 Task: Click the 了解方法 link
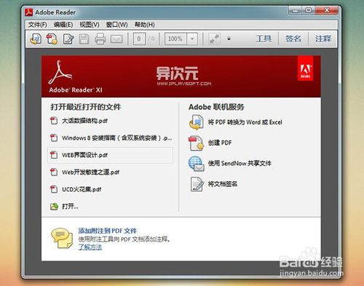click(90, 247)
